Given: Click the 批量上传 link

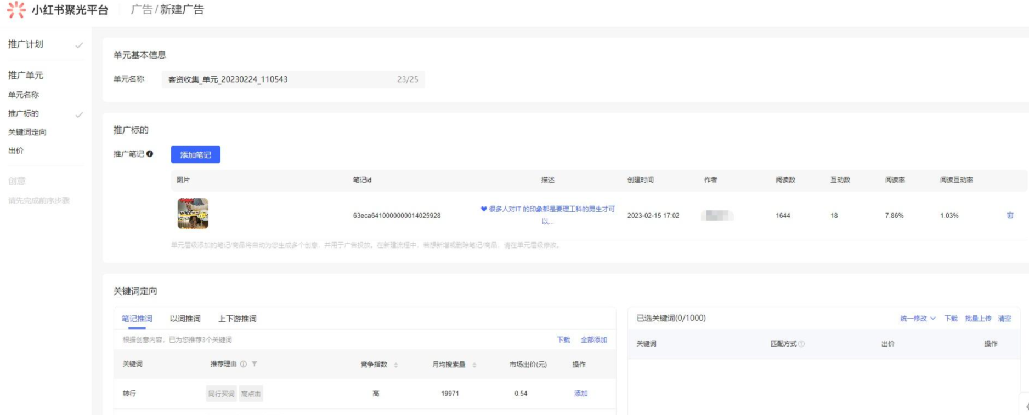Looking at the screenshot, I should [979, 318].
